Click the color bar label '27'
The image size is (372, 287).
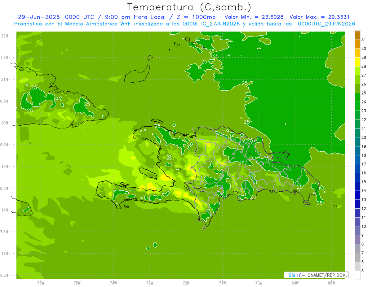click(x=364, y=75)
